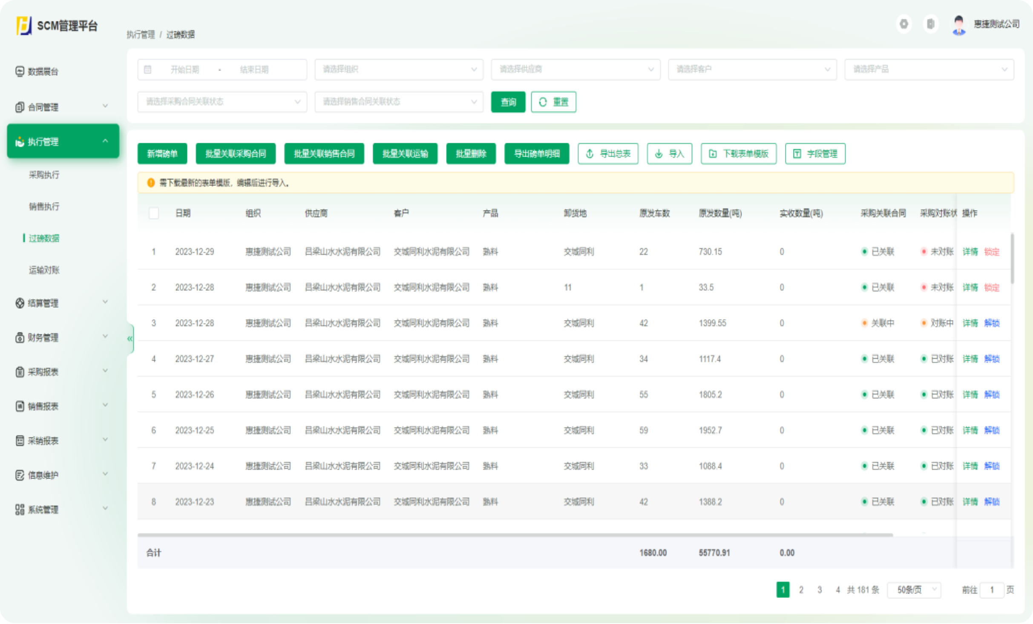Viewport: 1033px width, 624px height.
Task: Click 执行管理 in the breadcrumb
Action: [x=141, y=35]
